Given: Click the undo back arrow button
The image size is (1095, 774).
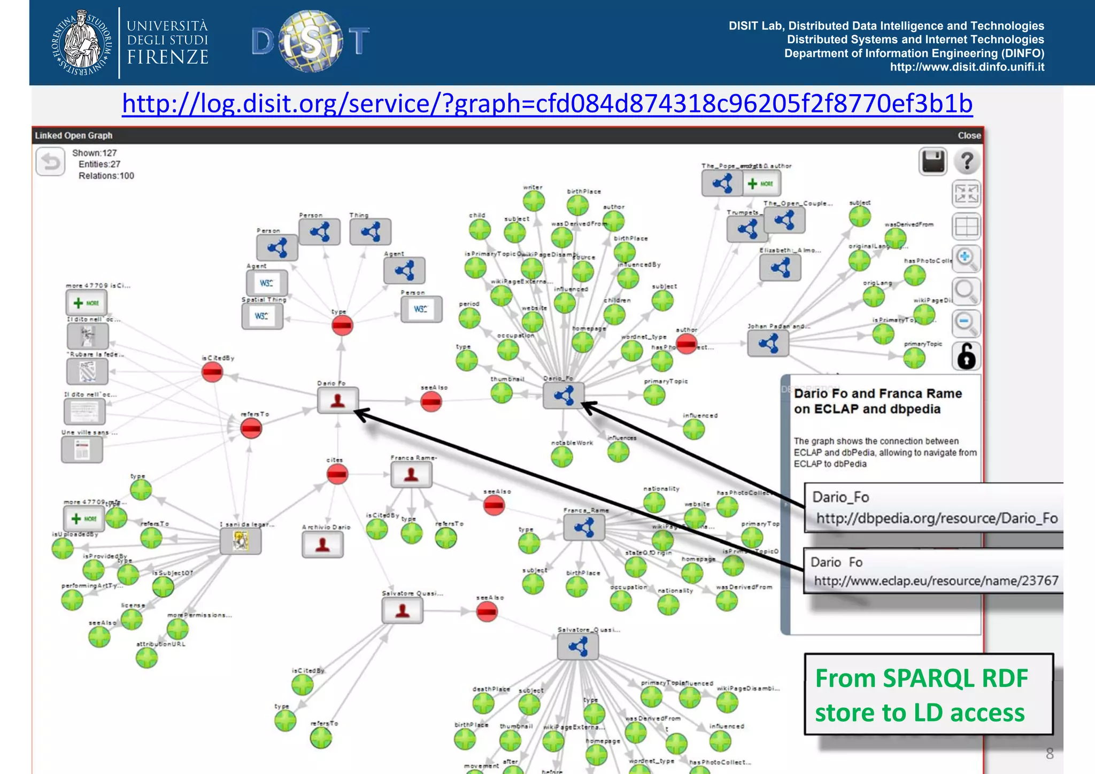Looking at the screenshot, I should 51,161.
